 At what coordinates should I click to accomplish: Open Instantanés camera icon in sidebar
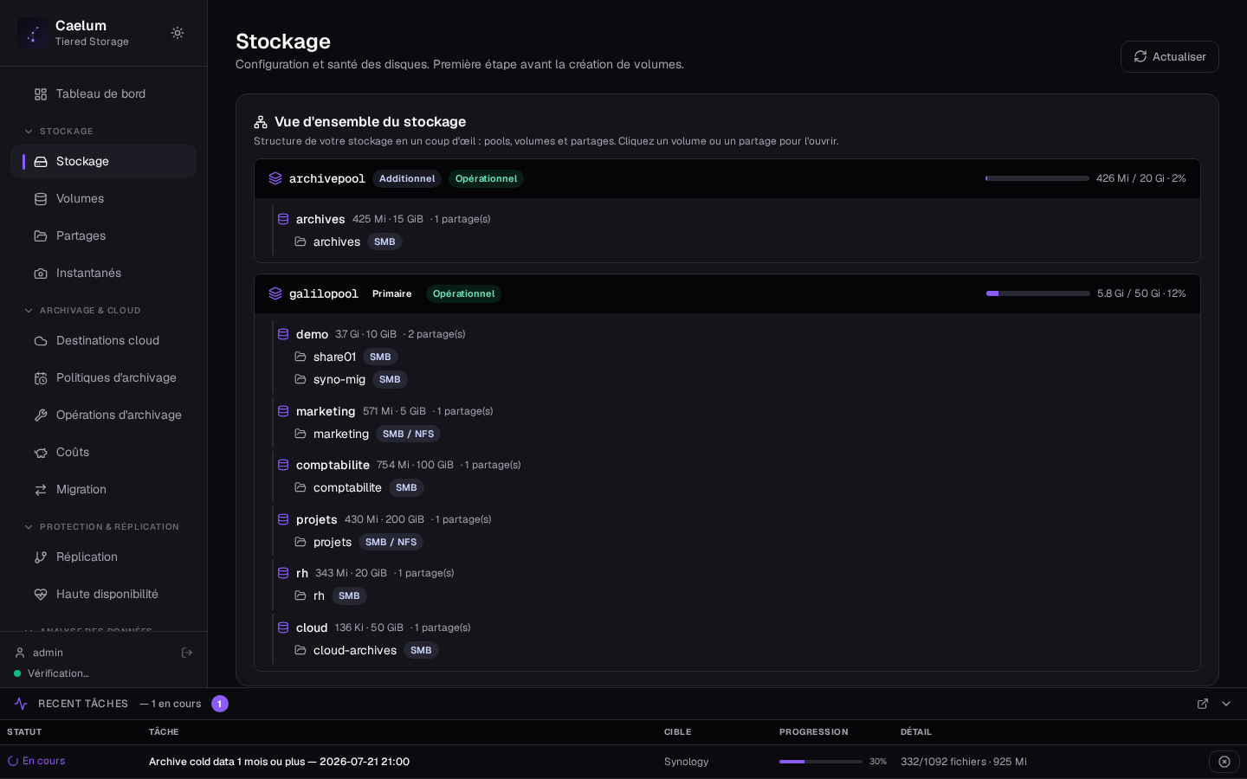[41, 274]
